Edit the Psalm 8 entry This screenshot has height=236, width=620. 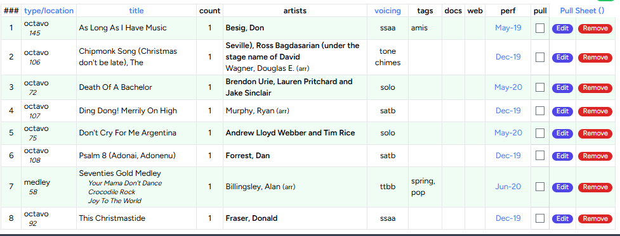coord(562,156)
